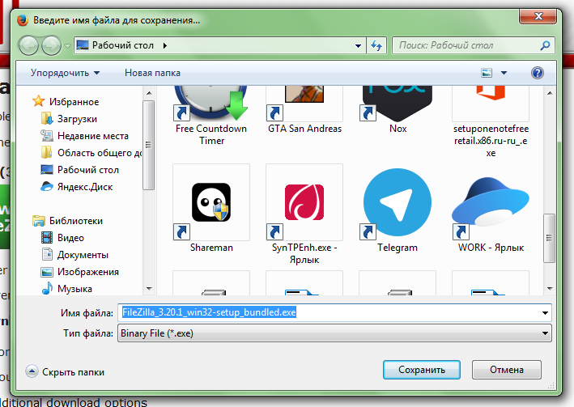Close the save dialog with X button
The height and width of the screenshot is (407, 574).
[538, 16]
